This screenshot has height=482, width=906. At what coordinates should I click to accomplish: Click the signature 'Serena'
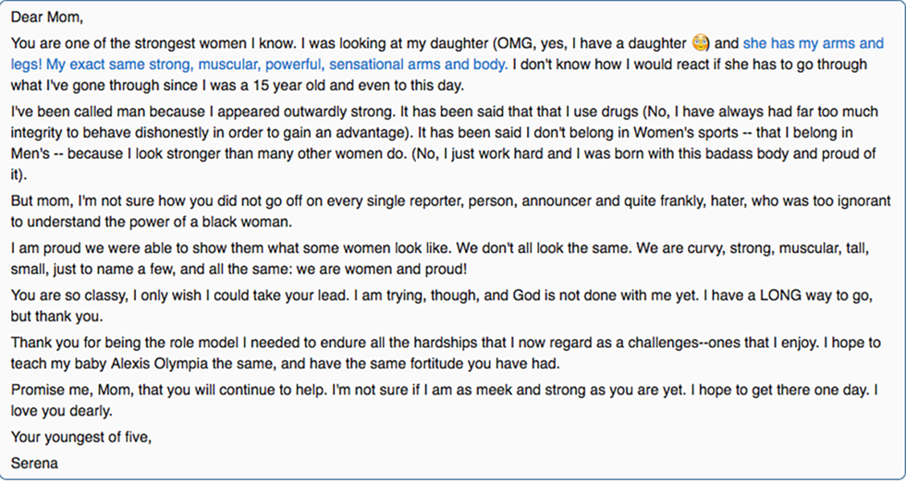(x=34, y=463)
